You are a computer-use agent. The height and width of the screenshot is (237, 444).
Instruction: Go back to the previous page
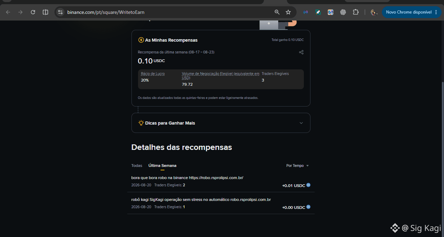[8, 12]
